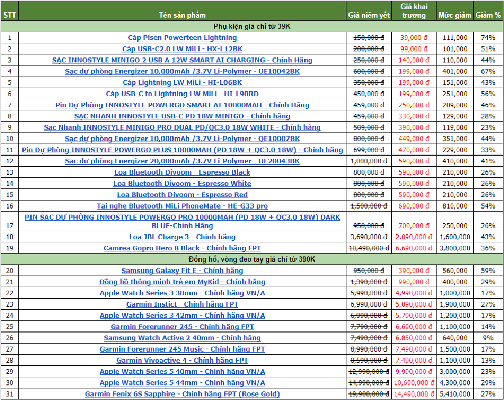This screenshot has height=400, width=504.
Task: Select the 560,000 discount amount cell
Action: (x=455, y=271)
